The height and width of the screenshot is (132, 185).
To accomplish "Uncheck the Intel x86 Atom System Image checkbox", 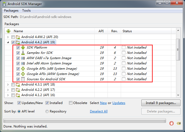I will (x=18, y=63).
